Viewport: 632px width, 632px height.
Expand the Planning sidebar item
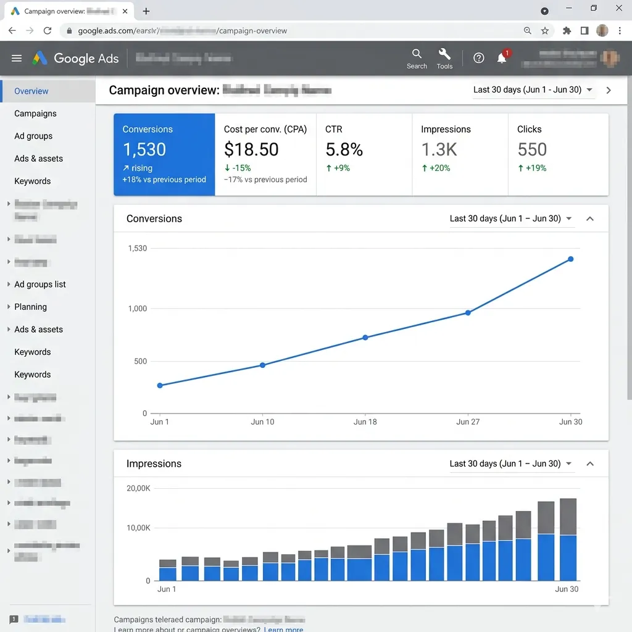[x=9, y=307]
